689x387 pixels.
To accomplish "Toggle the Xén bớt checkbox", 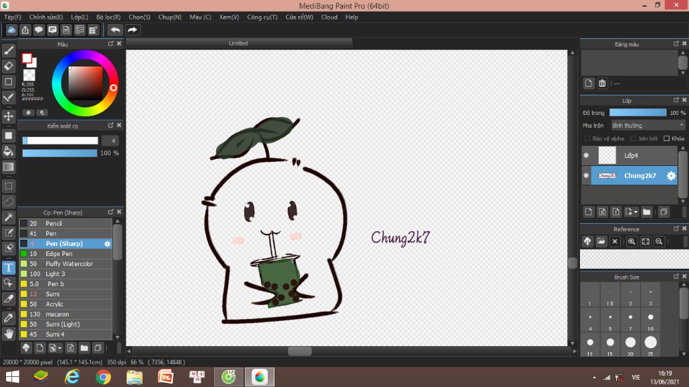I will click(x=633, y=138).
